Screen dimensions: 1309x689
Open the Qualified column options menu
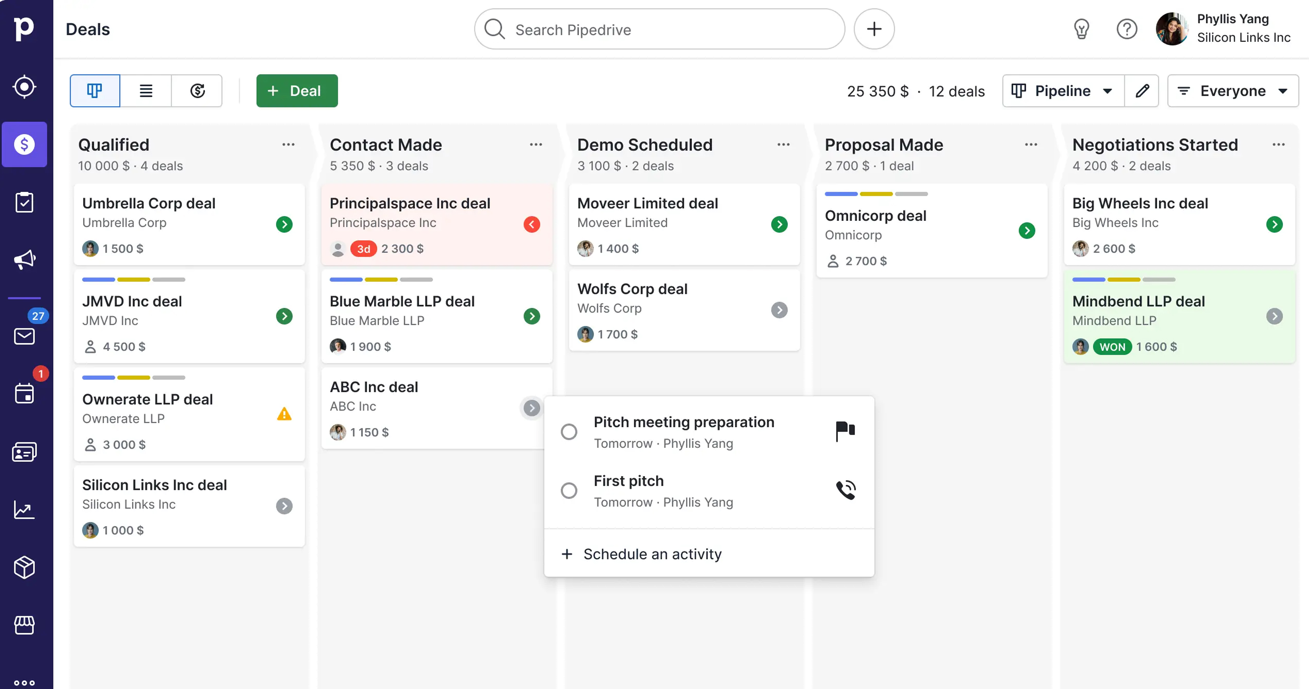(x=288, y=145)
